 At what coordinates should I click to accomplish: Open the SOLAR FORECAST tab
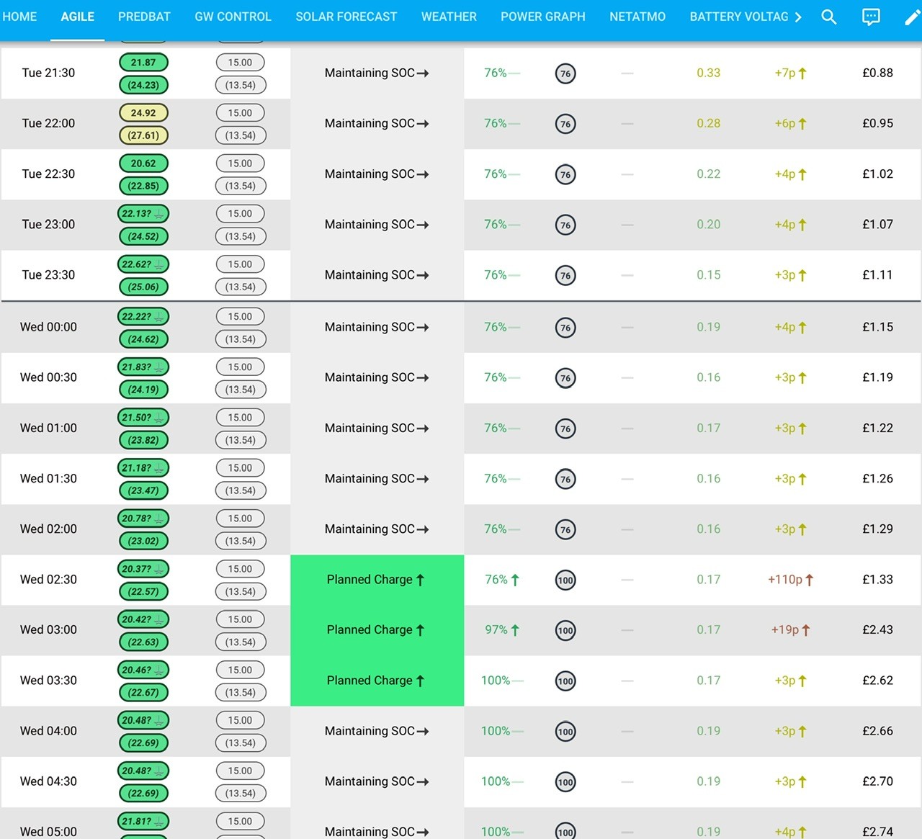[x=346, y=17]
